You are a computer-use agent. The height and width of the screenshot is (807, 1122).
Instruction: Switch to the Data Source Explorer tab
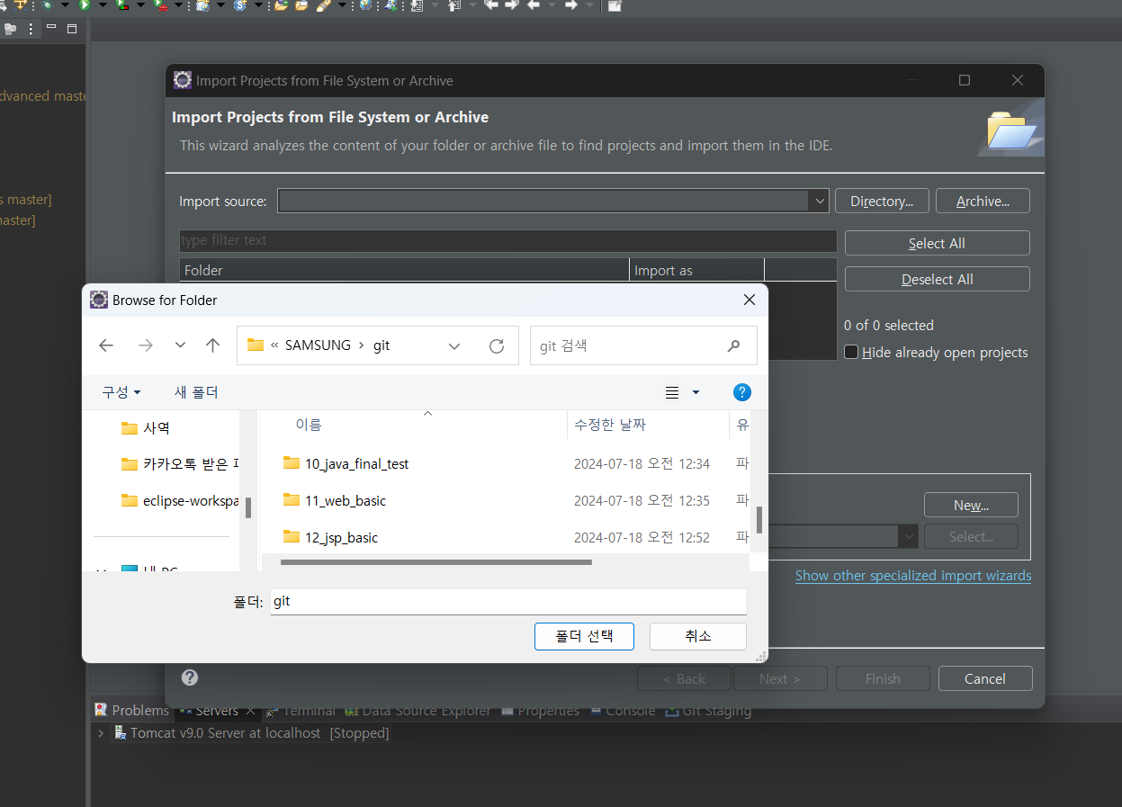[418, 711]
